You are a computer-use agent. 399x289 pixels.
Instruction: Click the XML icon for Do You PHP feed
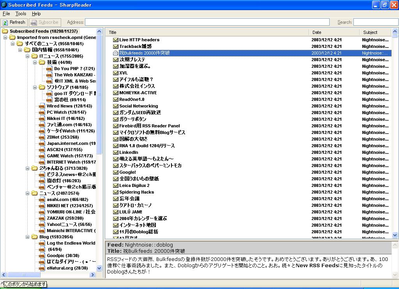coord(49,69)
